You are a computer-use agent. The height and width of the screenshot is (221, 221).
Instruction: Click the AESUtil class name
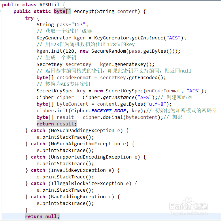coord(49,5)
